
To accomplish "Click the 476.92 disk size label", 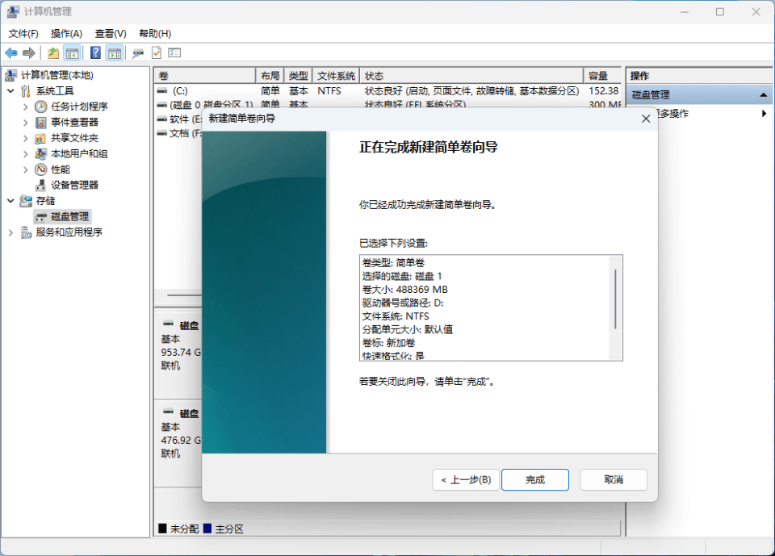I will pos(181,441).
